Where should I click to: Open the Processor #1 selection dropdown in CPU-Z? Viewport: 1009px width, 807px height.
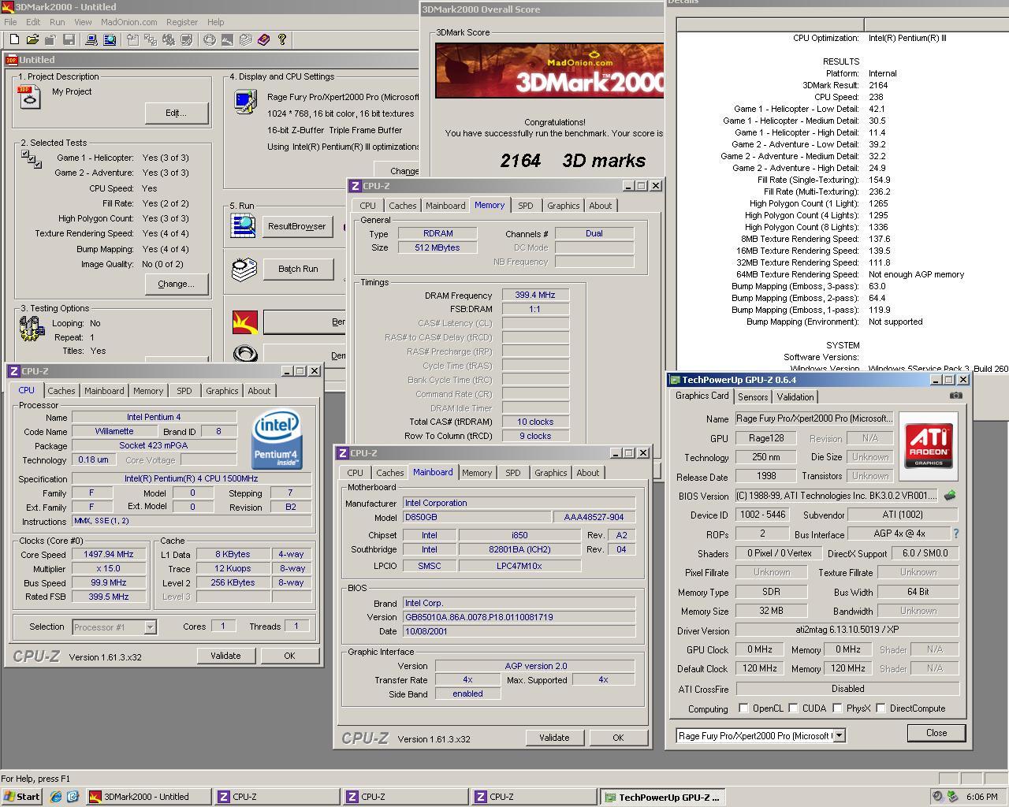click(x=150, y=627)
